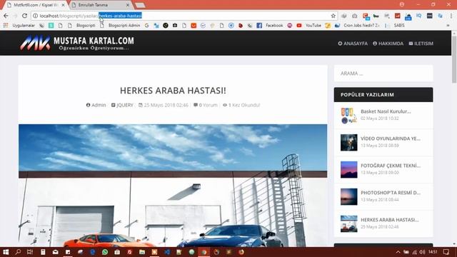The width and height of the screenshot is (457, 257).
Task: Click the featured cars image
Action: point(173,186)
